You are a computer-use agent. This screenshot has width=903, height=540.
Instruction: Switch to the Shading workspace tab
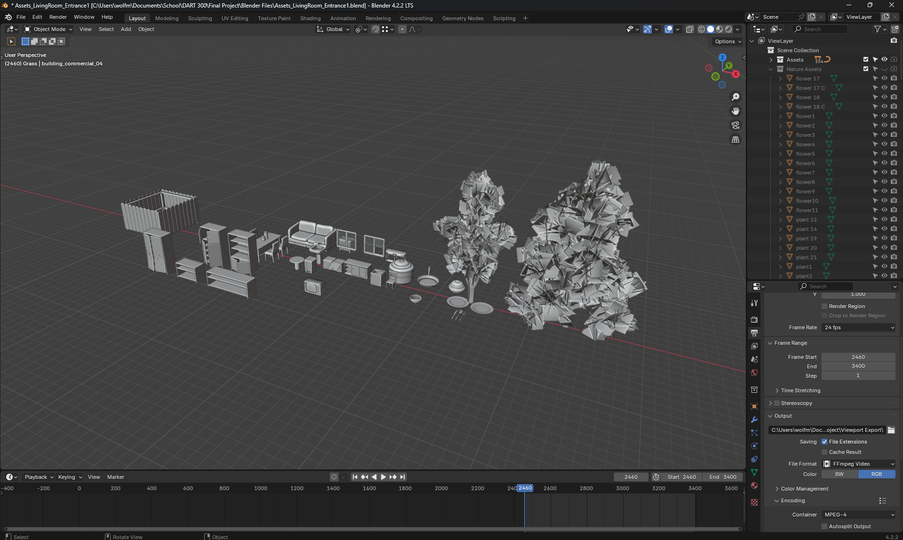click(x=310, y=18)
